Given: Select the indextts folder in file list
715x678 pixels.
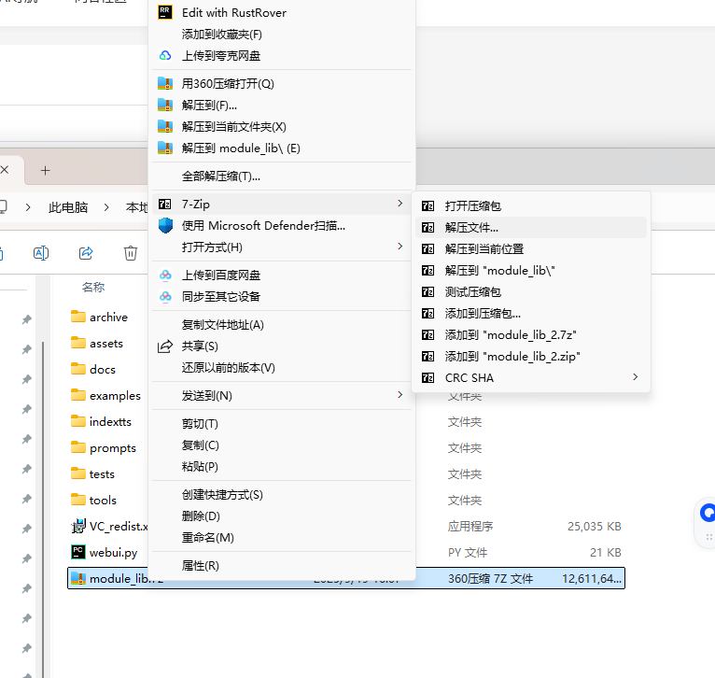Looking at the screenshot, I should point(110,421).
